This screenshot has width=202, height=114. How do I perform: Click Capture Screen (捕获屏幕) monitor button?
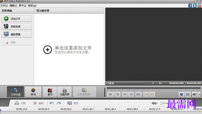[17, 34]
